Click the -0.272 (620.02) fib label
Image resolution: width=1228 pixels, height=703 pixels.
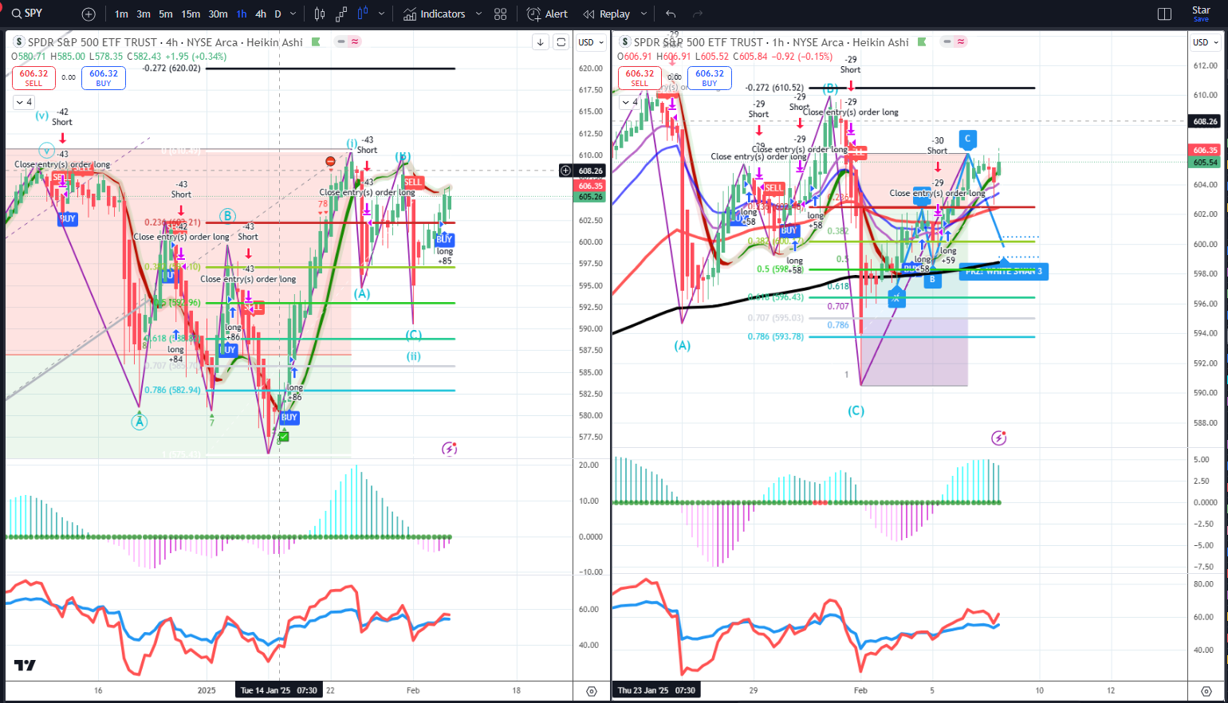click(171, 69)
